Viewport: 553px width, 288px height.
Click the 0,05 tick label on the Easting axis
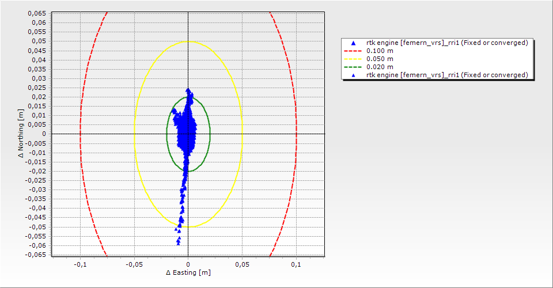(x=242, y=264)
